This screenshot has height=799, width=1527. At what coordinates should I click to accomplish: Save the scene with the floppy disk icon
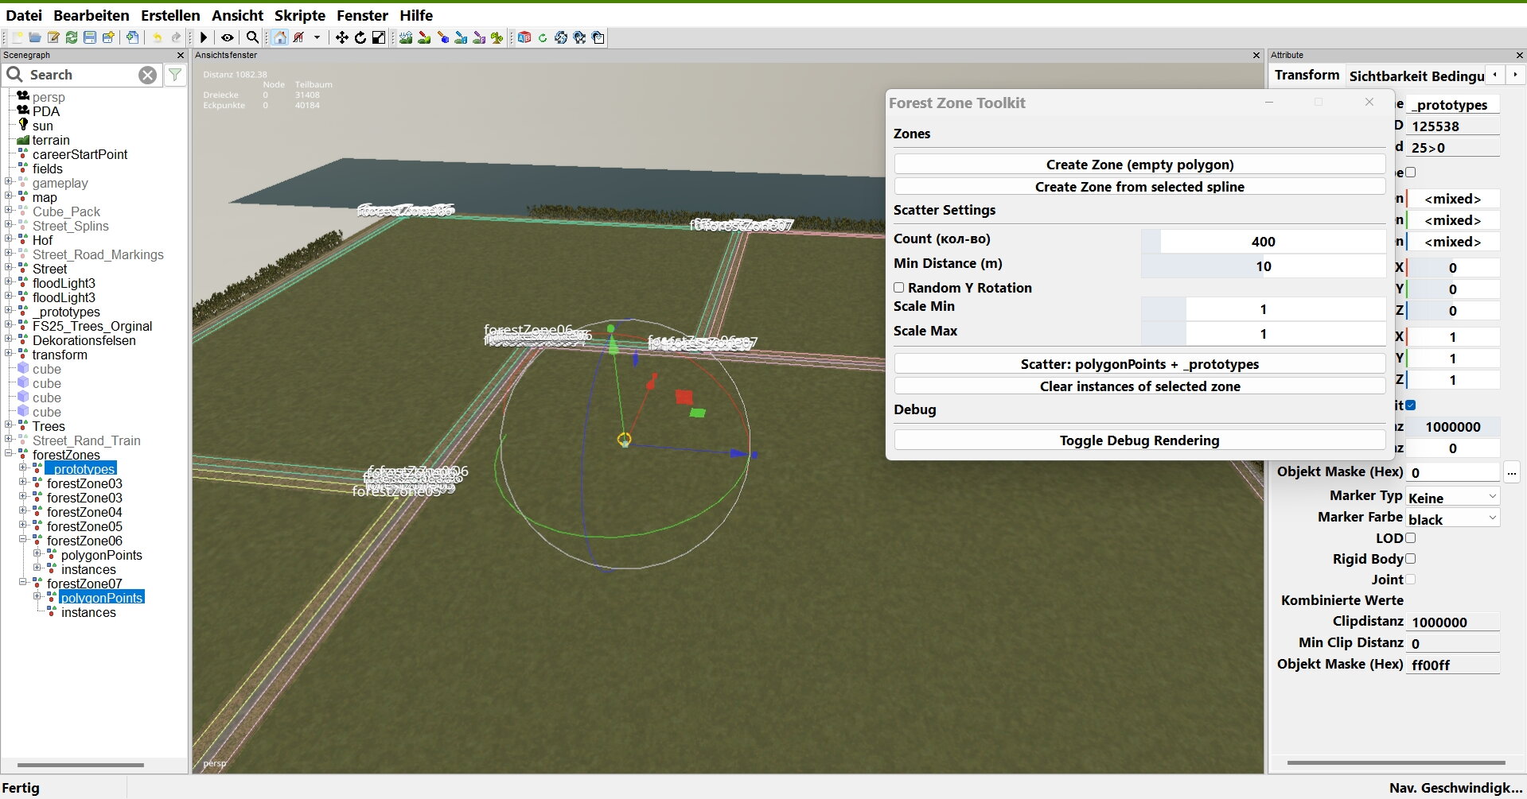(x=89, y=37)
